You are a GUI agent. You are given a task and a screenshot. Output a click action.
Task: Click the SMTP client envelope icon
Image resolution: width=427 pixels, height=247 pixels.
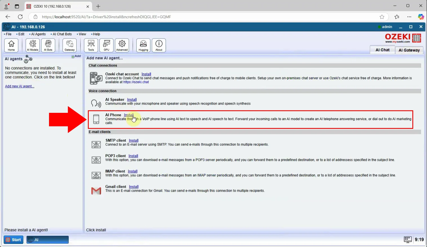click(96, 145)
